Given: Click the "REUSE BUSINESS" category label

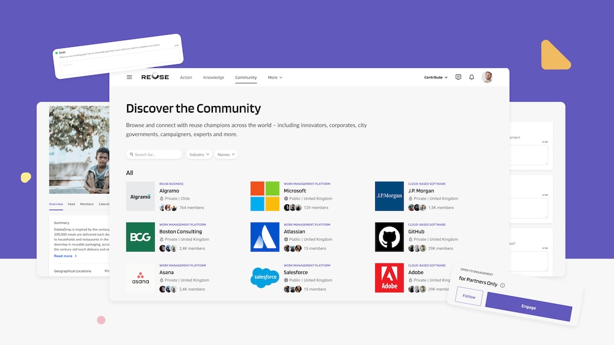Looking at the screenshot, I should [x=171, y=184].
